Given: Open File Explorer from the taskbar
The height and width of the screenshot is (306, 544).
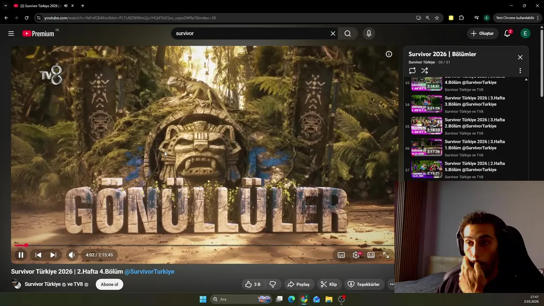Looking at the screenshot, I should tap(329, 299).
